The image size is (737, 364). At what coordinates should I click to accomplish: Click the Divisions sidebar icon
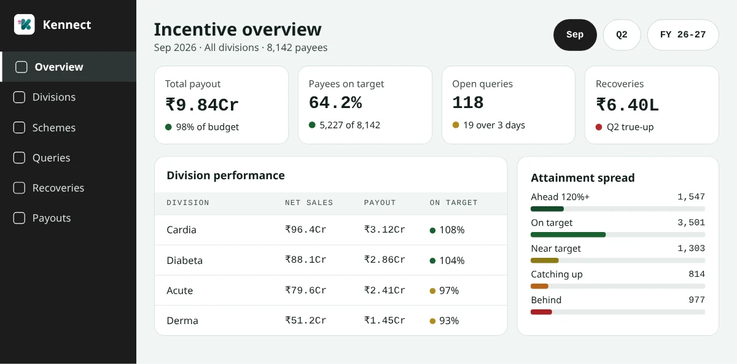tap(19, 97)
